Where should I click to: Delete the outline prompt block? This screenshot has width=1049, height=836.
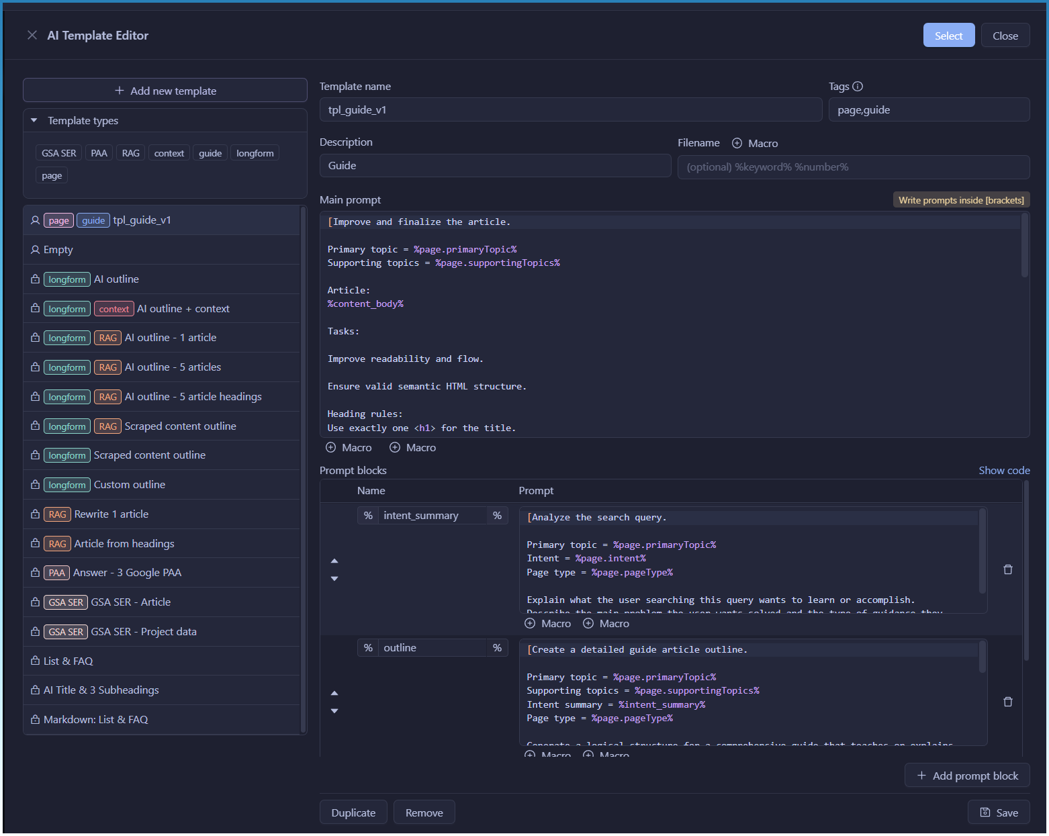pos(1007,702)
